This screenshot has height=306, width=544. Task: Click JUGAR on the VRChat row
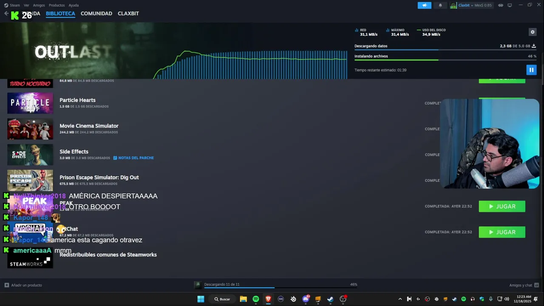click(x=502, y=232)
